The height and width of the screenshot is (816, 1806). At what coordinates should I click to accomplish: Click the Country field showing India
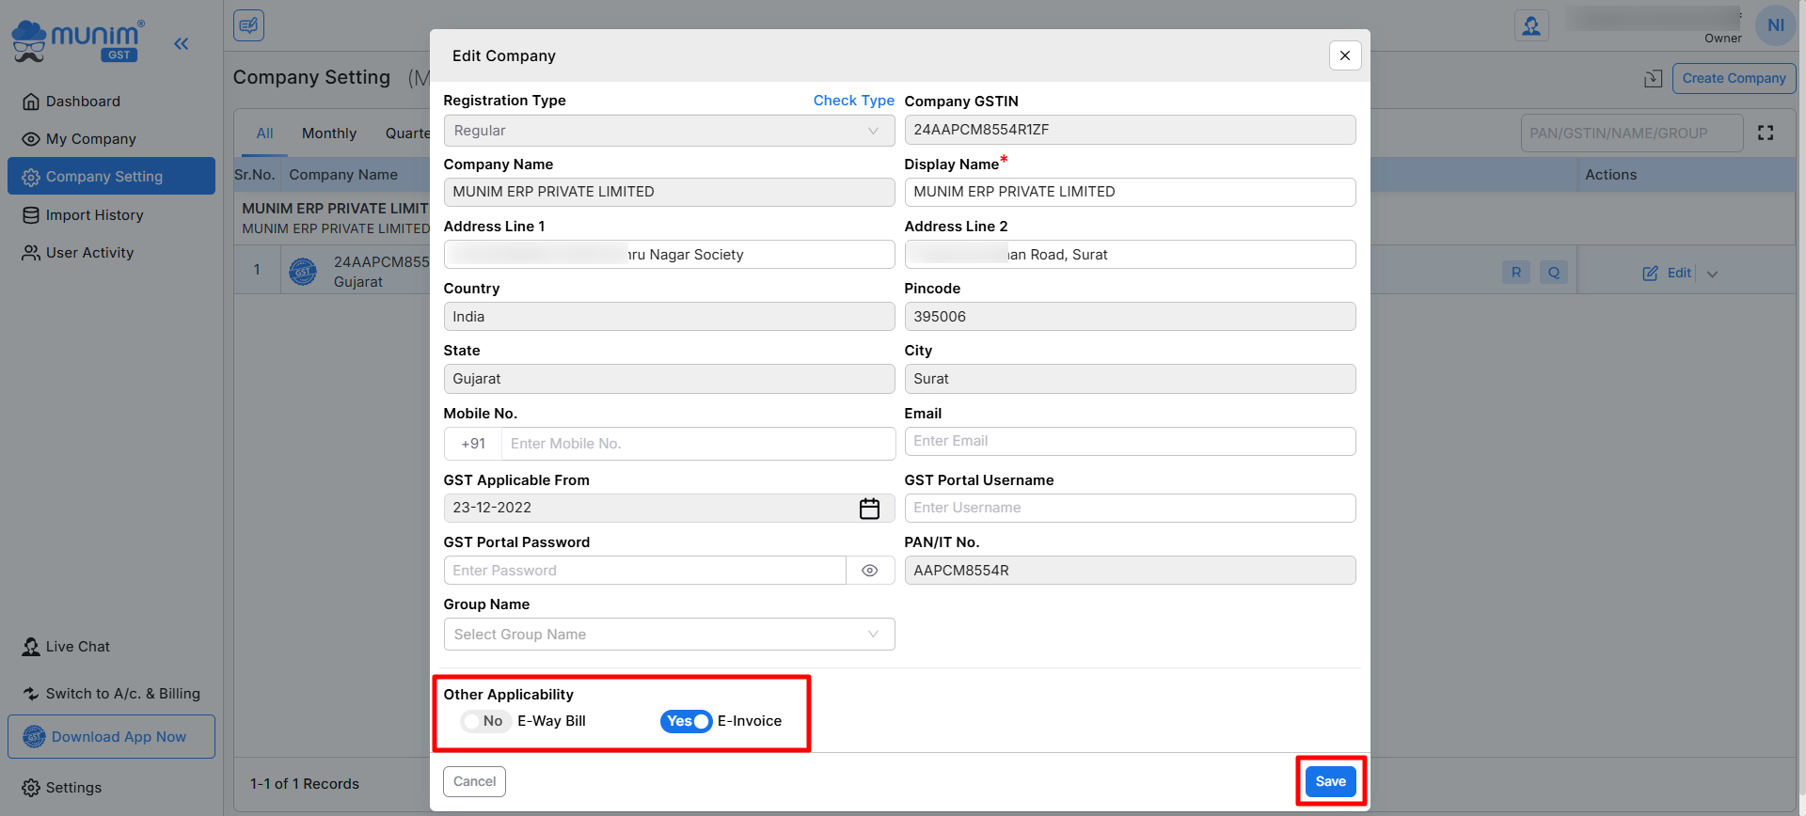point(669,317)
